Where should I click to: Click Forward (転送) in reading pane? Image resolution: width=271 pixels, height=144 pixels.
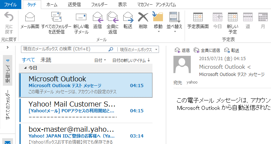coord(232,50)
